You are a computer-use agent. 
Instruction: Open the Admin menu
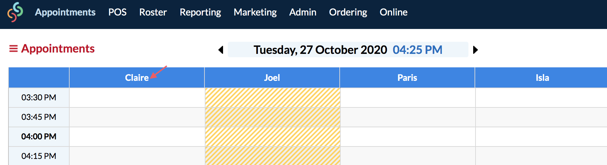coord(303,12)
